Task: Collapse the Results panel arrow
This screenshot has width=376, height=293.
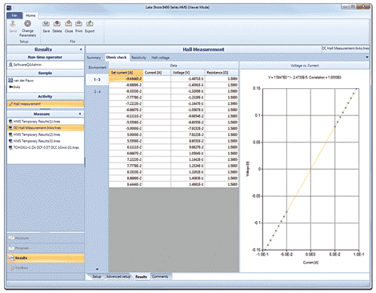Action: pos(81,50)
